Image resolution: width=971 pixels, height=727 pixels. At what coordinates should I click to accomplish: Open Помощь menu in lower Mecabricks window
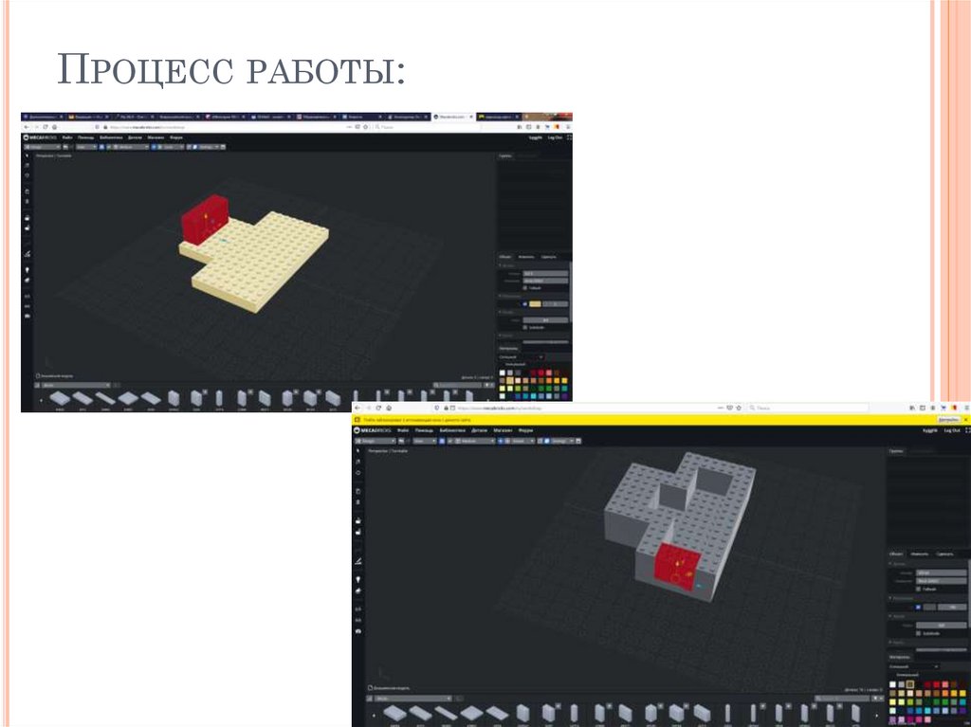pos(424,430)
